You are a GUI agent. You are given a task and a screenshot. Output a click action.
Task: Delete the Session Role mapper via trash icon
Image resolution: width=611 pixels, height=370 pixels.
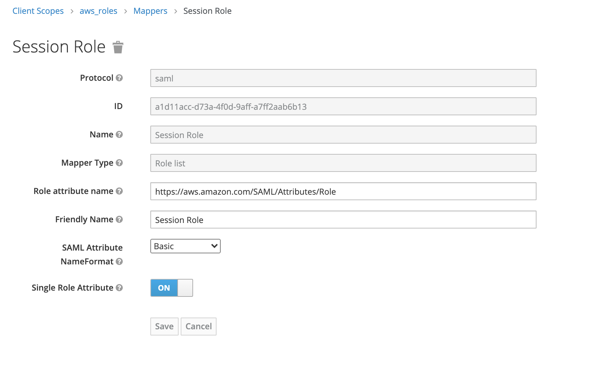pyautogui.click(x=118, y=47)
